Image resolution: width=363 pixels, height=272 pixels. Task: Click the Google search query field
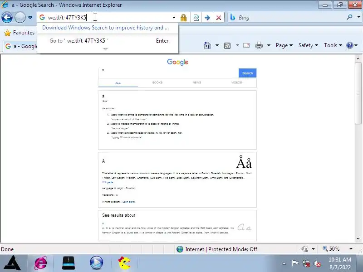(168, 72)
